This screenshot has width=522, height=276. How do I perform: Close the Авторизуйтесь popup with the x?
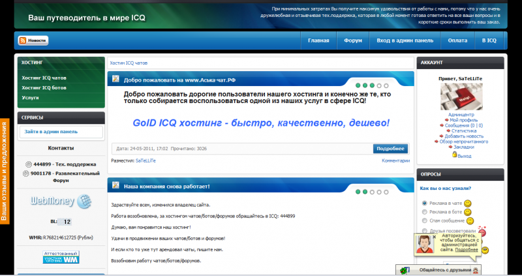point(434,237)
